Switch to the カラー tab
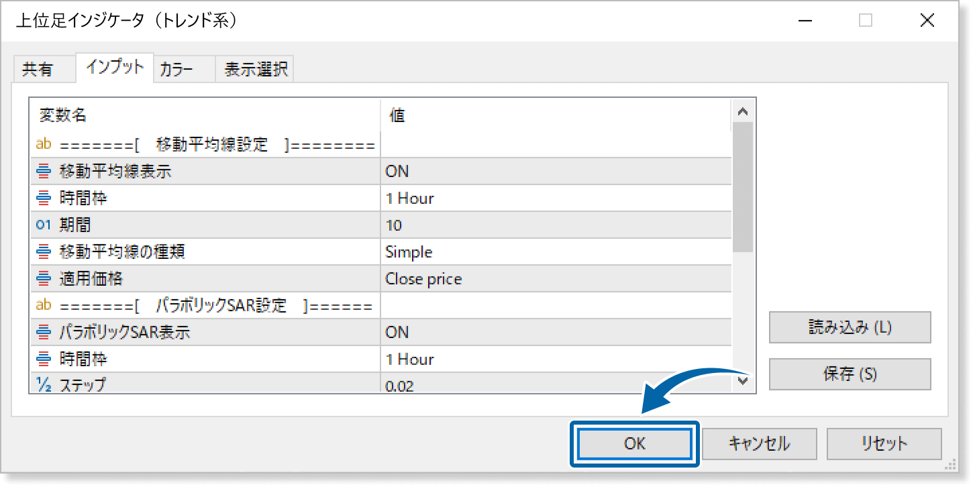Image resolution: width=973 pixels, height=487 pixels. pos(177,69)
